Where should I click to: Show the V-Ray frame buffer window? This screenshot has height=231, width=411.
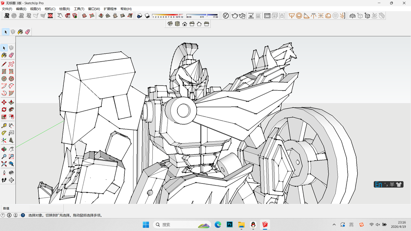click(267, 15)
